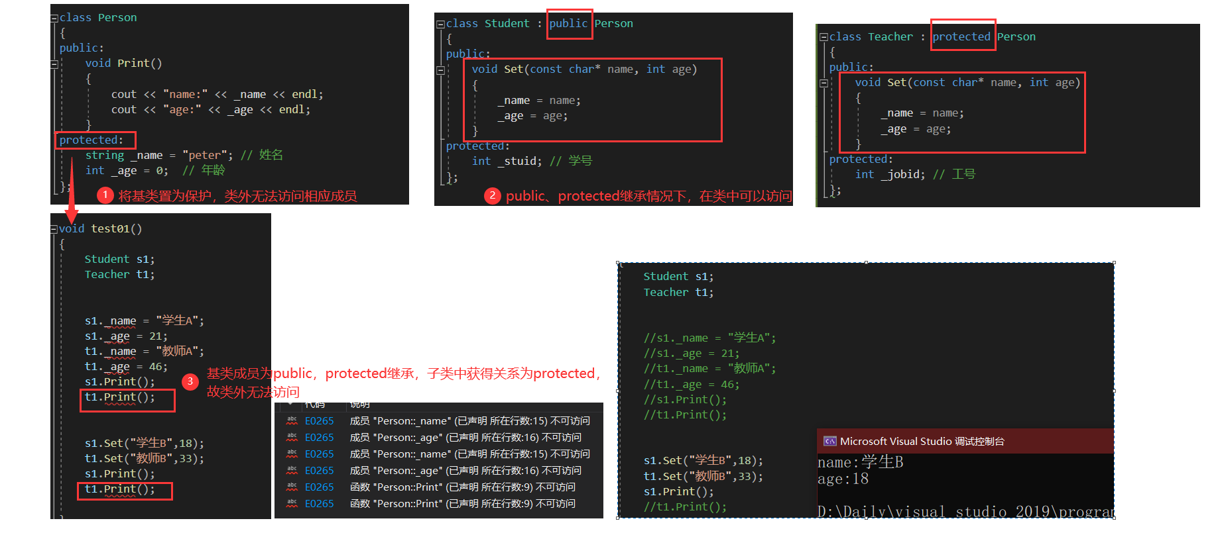Image resolution: width=1222 pixels, height=533 pixels.
Task: Collapse the Set function in class Teacher
Action: click(824, 83)
